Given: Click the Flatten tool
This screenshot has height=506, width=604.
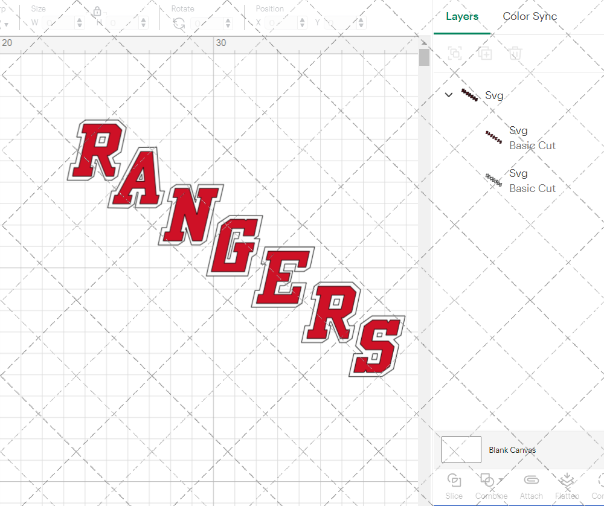Looking at the screenshot, I should [x=567, y=487].
